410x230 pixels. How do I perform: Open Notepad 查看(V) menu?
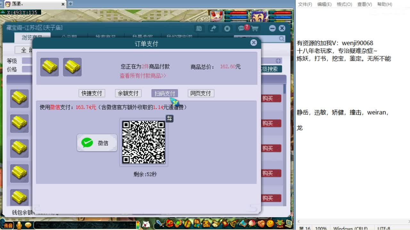click(x=365, y=4)
